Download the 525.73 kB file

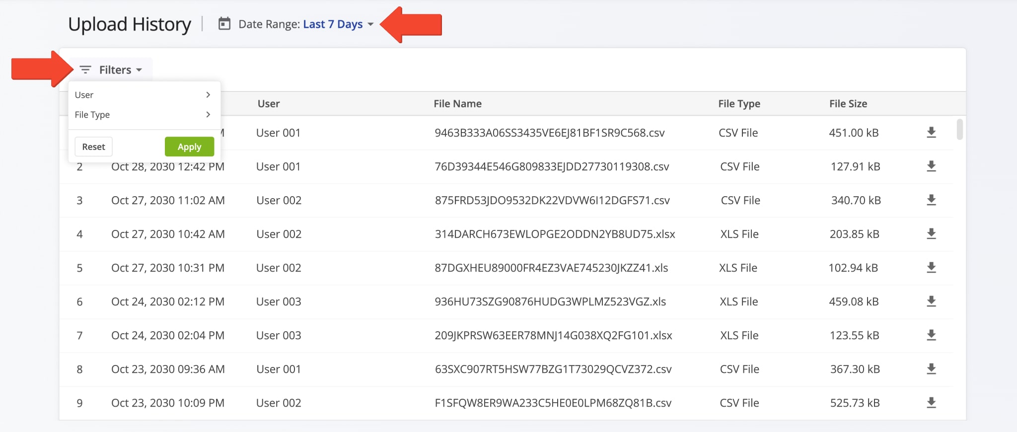tap(931, 403)
